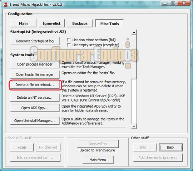Click the greyed-out Scan button
193x171 pixels.
click(x=22, y=147)
